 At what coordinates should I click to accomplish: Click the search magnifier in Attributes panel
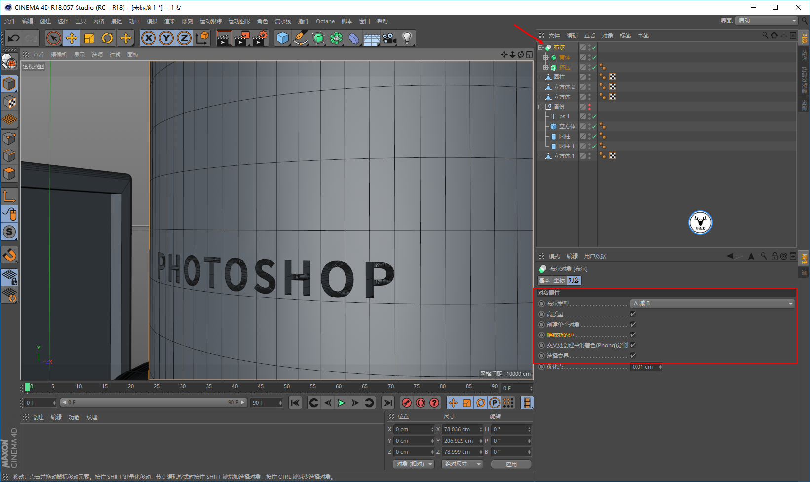click(764, 256)
